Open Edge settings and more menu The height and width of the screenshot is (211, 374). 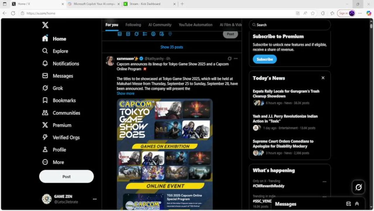(360, 13)
